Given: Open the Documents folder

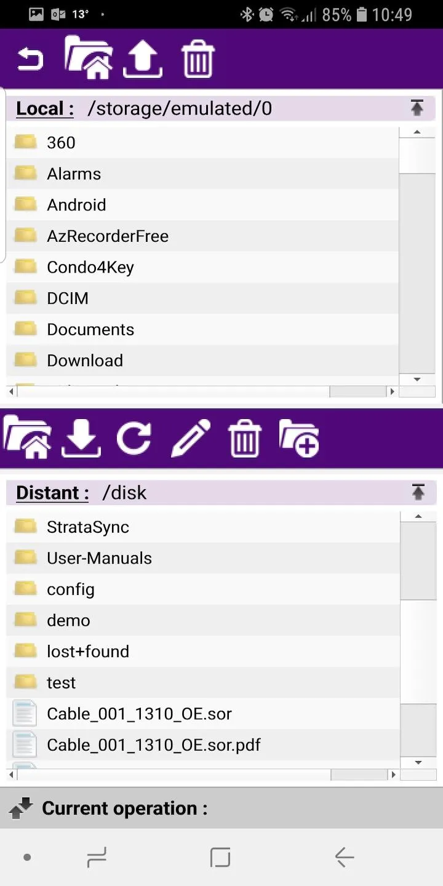Looking at the screenshot, I should click(202, 330).
